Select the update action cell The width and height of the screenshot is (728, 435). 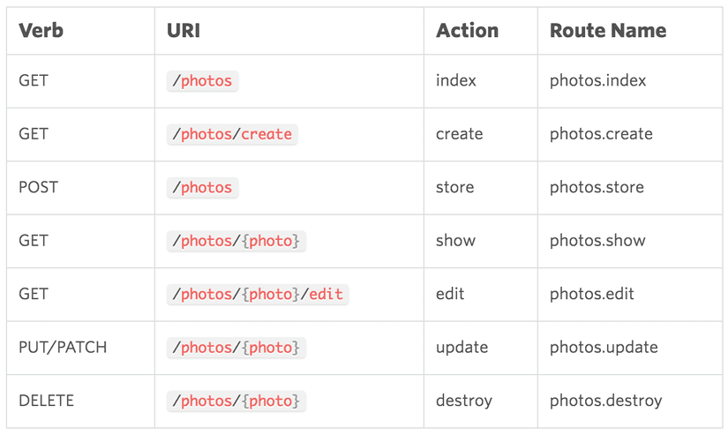[x=462, y=347]
